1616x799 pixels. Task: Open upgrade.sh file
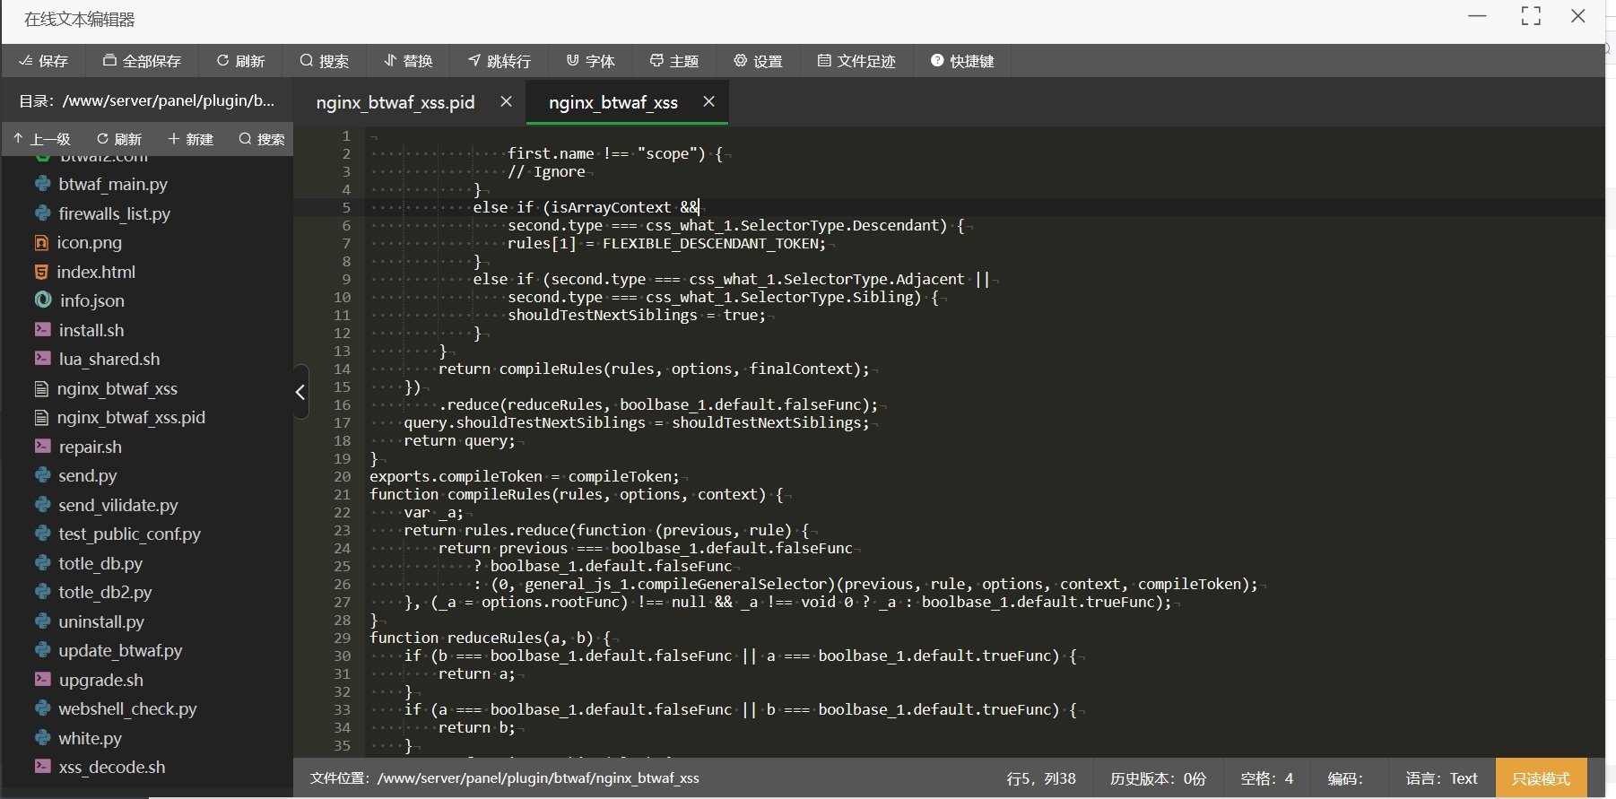pyautogui.click(x=100, y=680)
